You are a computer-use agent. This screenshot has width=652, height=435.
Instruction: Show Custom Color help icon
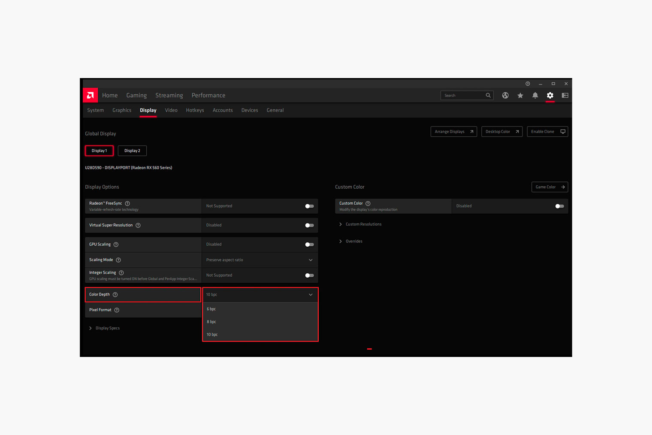368,203
